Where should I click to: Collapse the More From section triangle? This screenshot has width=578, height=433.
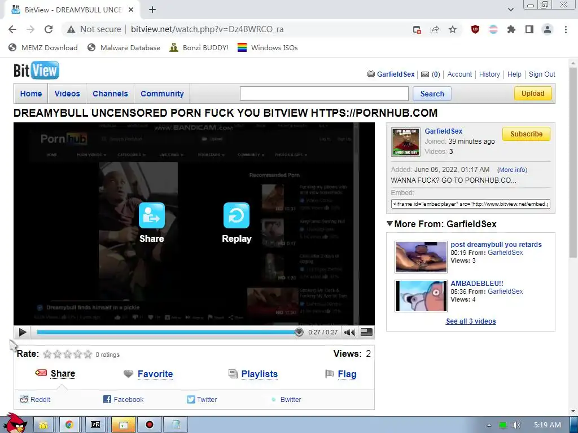click(x=389, y=223)
